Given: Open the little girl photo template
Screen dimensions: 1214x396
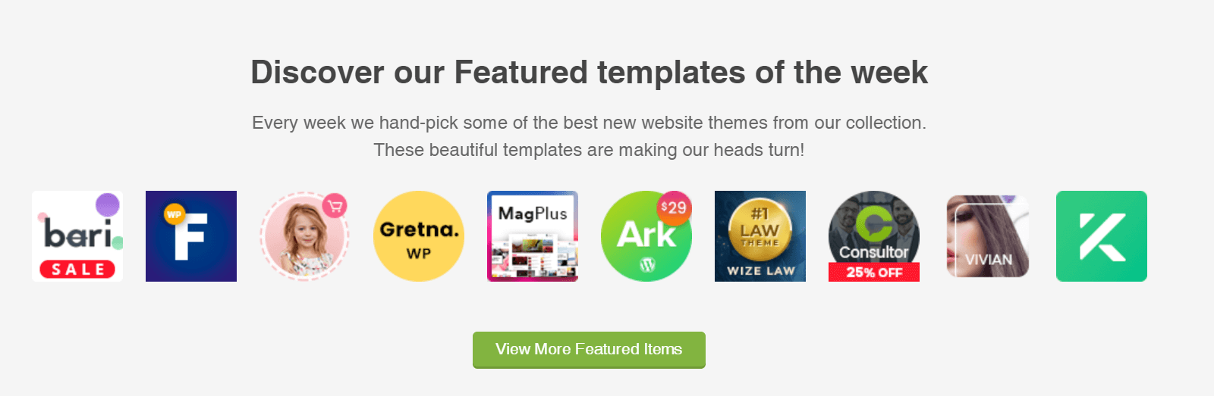Looking at the screenshot, I should [305, 236].
